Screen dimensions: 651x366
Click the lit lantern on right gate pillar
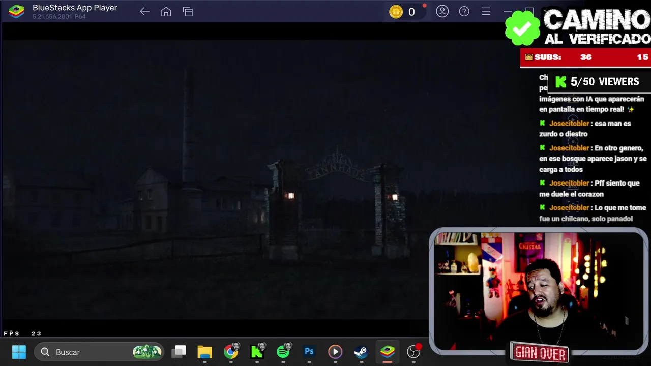(x=394, y=197)
